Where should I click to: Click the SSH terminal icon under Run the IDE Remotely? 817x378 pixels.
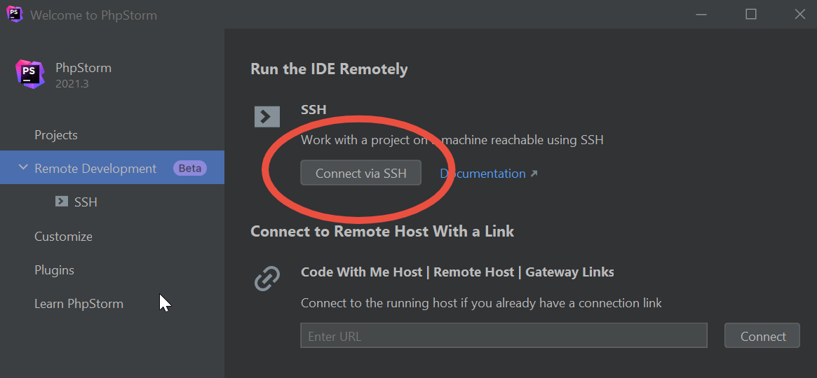(267, 116)
